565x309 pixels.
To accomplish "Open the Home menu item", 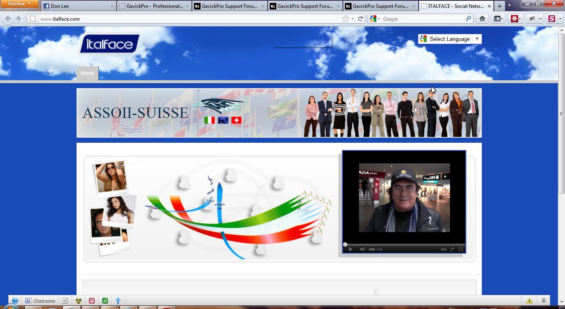I will (87, 73).
